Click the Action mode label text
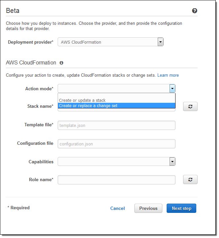This screenshot has height=238, width=219. 39,89
